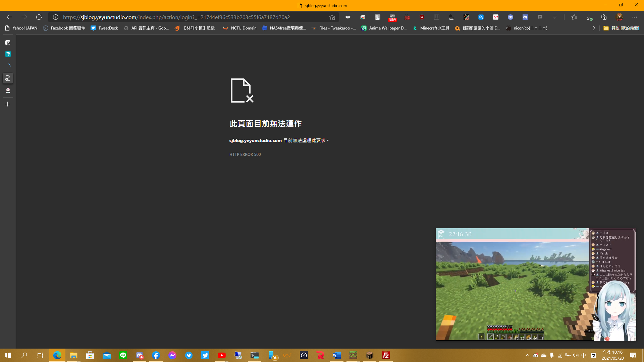The height and width of the screenshot is (362, 644).
Task: Switch input language using the 中 indicator
Action: click(583, 355)
